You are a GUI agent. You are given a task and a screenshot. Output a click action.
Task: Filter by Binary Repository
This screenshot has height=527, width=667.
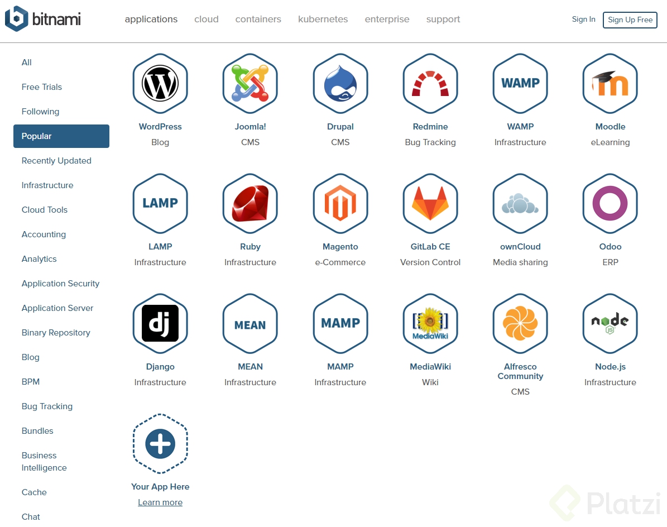point(56,333)
